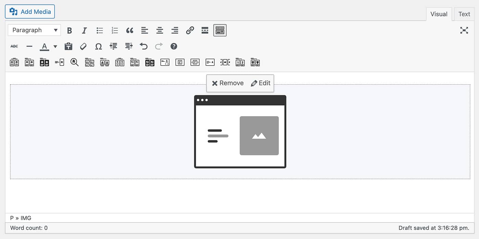Switch to the Text editor tab
Image resolution: width=479 pixels, height=239 pixels.
click(464, 14)
